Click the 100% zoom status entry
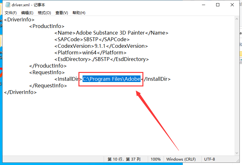The height and width of the screenshot is (165, 242). point(156,159)
